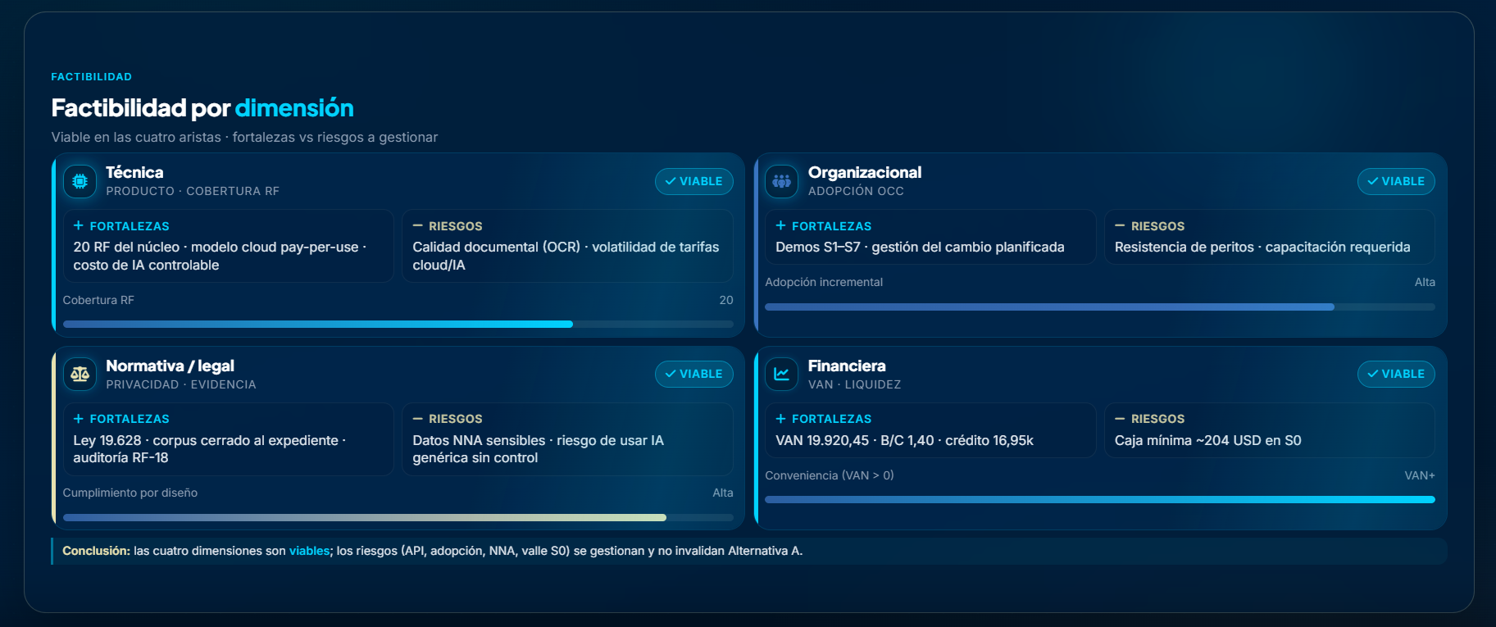Click the RIESGOS label in the Financiera card

click(x=1157, y=419)
